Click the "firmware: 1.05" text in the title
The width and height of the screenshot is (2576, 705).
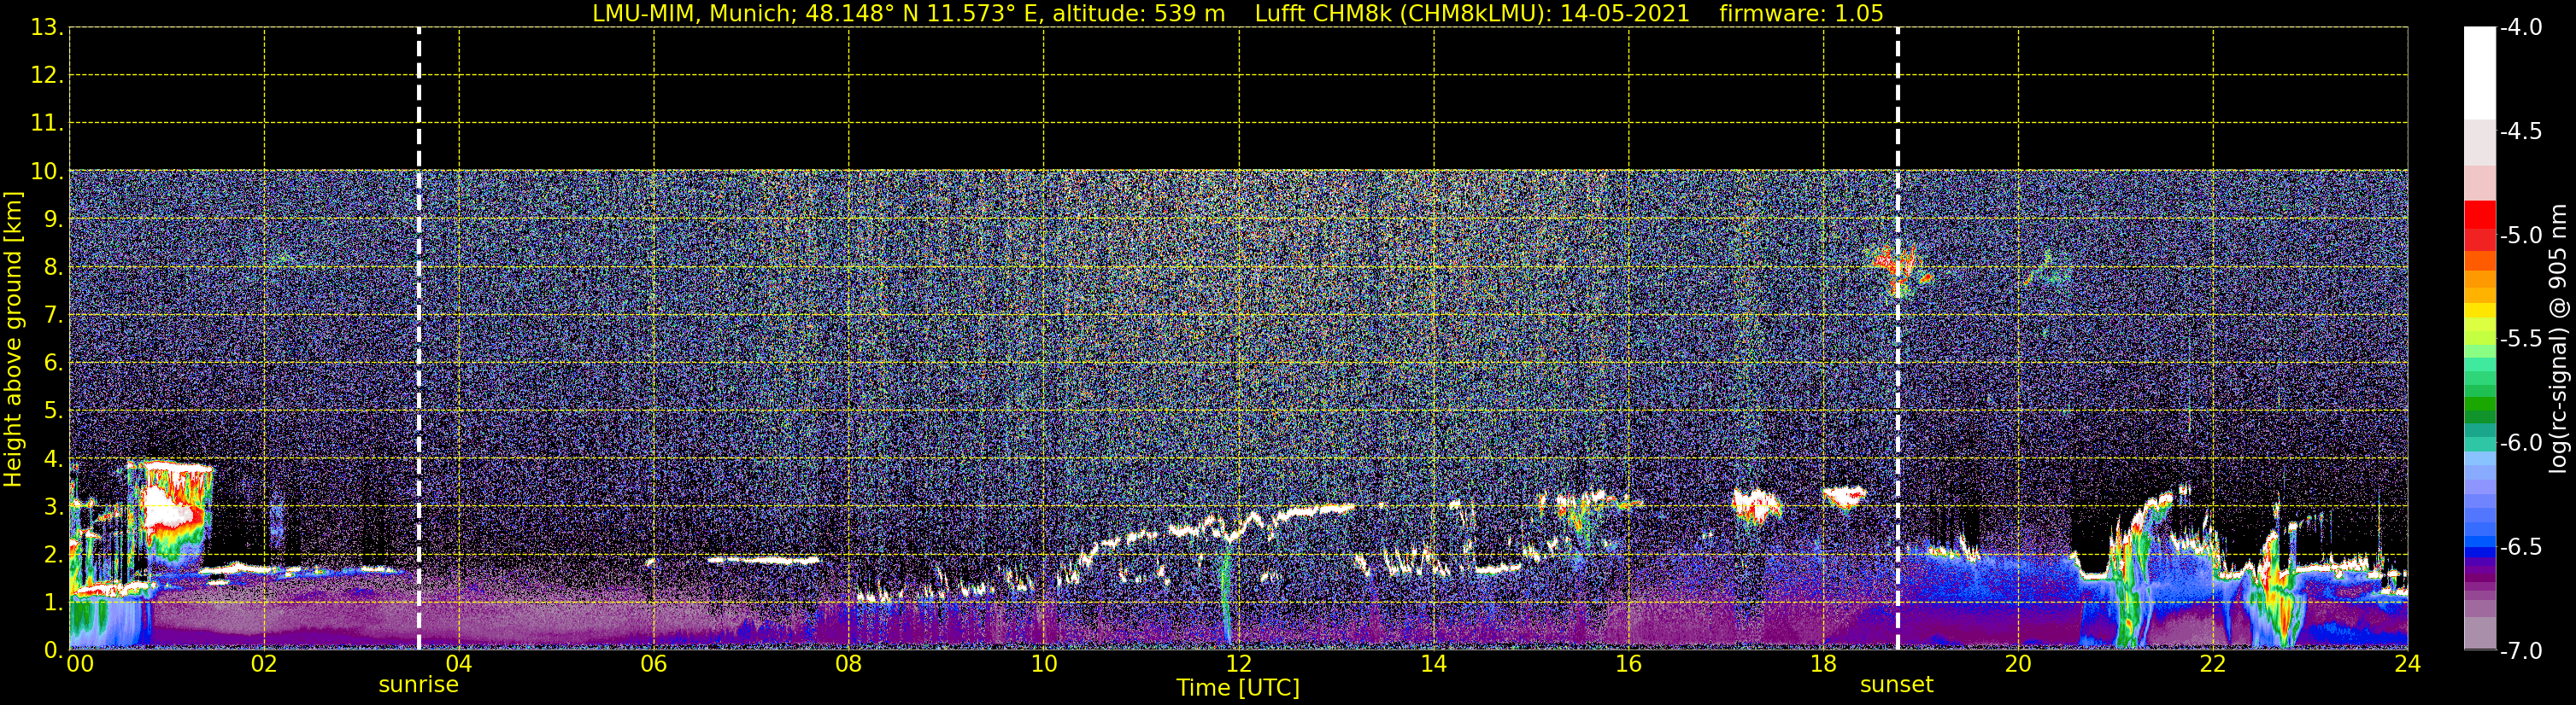pos(1801,13)
